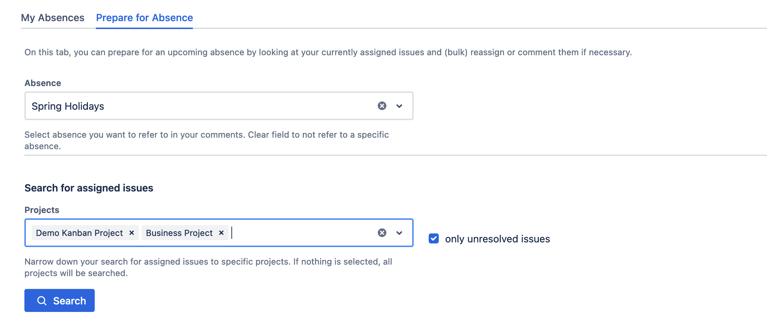Uncheck the only unresolved issues checkbox

434,238
